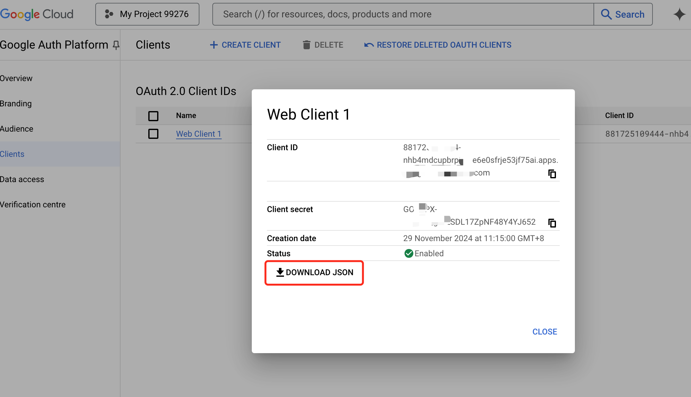Download the client JSON file
This screenshot has height=397, width=691.
tap(314, 272)
